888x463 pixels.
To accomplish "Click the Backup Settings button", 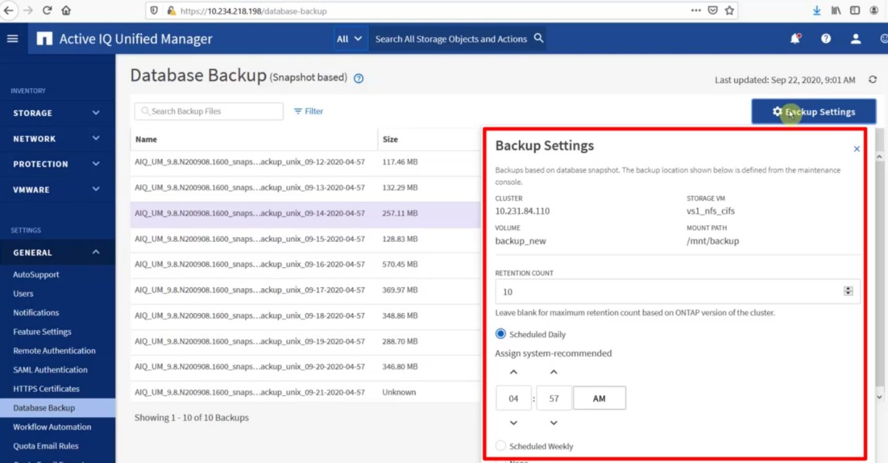I will click(x=813, y=112).
